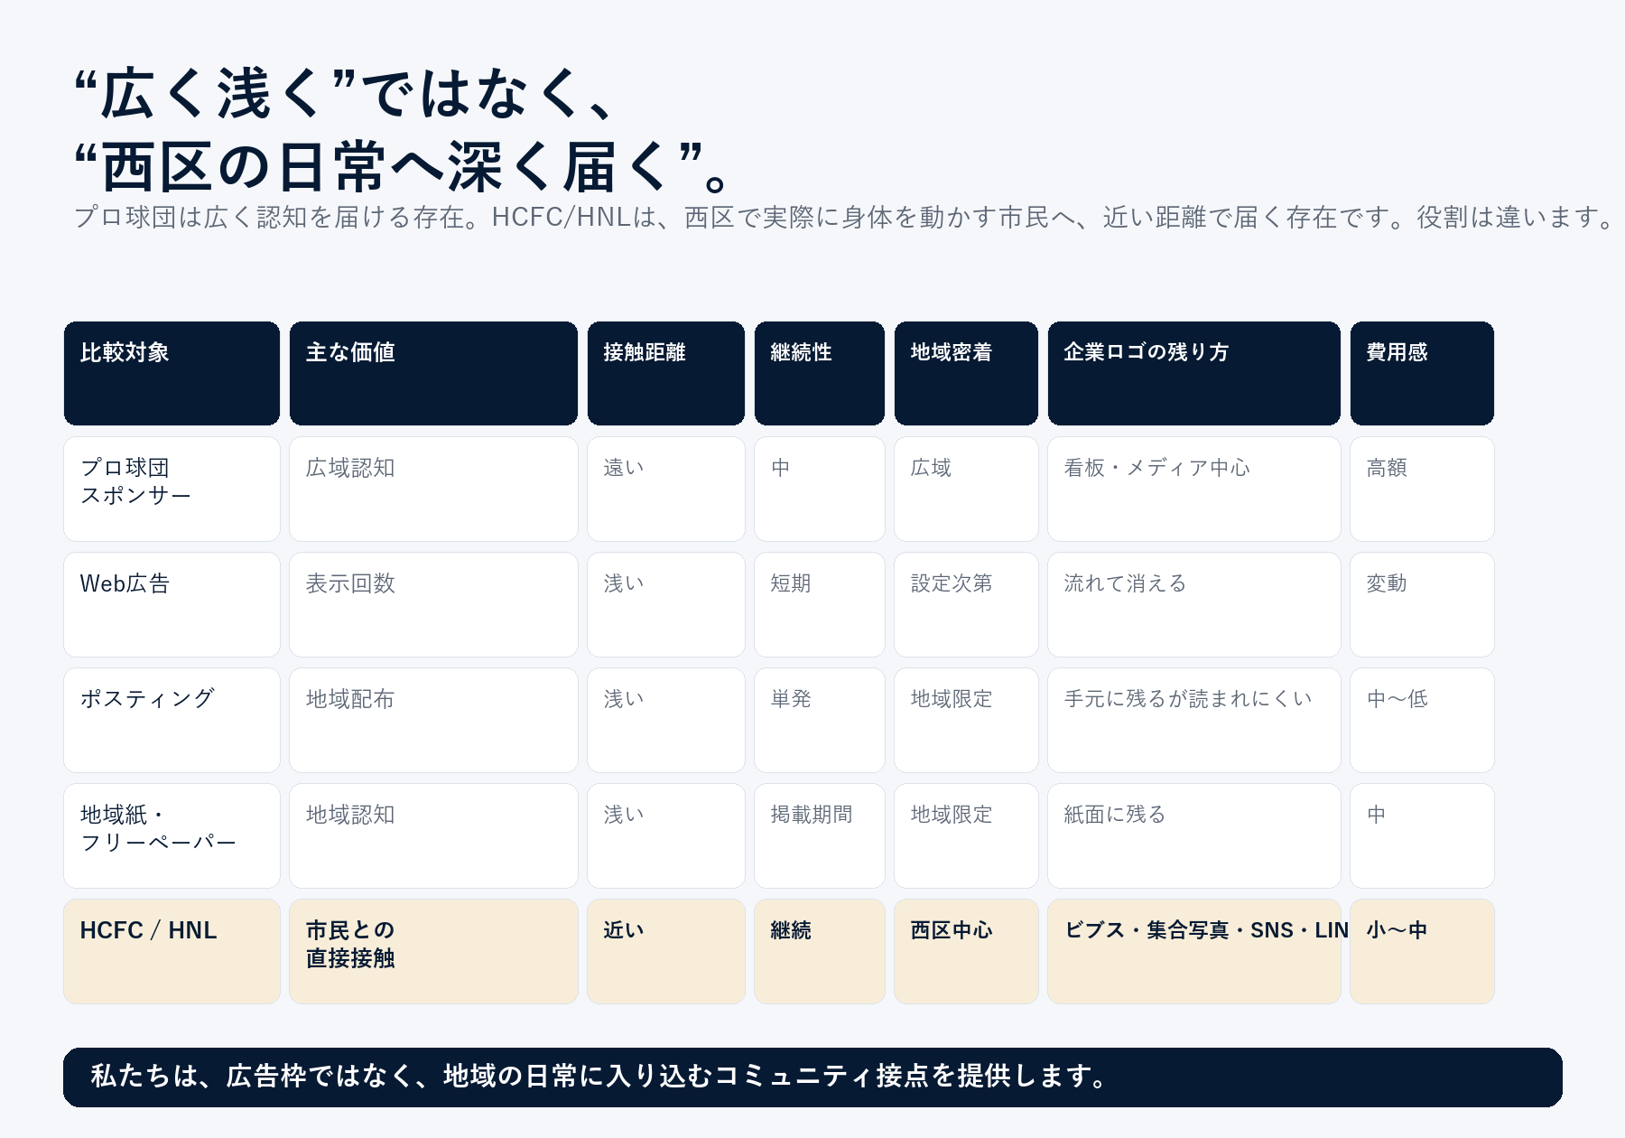
Task: Click the 紙面に残る cell
Action: (x=1194, y=835)
